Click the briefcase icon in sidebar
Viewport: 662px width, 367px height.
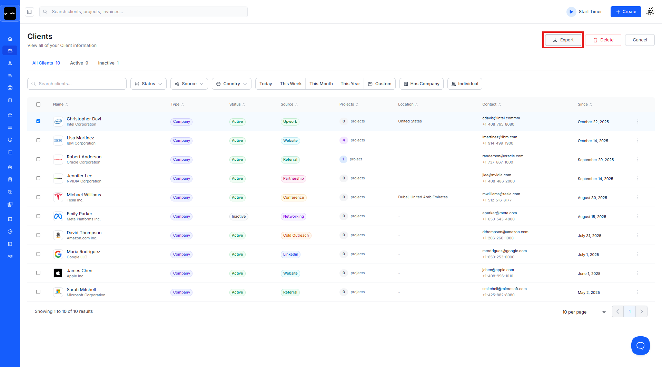click(x=10, y=88)
